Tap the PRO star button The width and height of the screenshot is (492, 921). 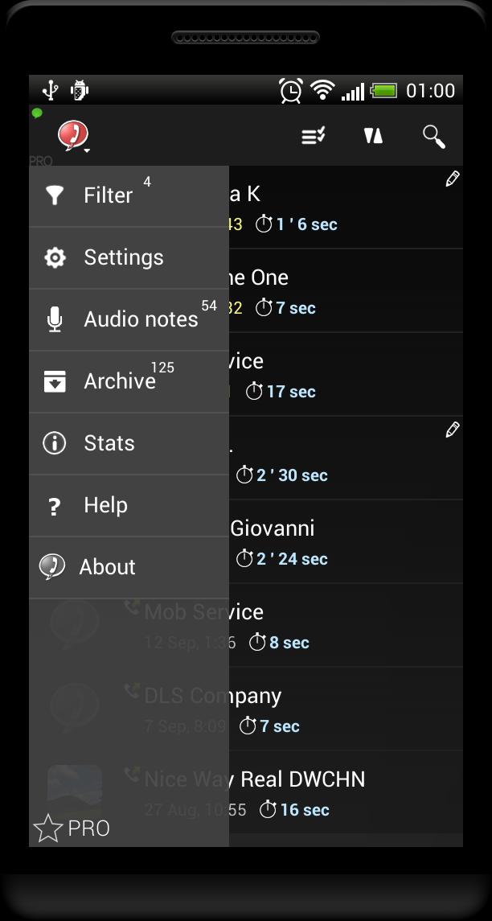point(71,828)
